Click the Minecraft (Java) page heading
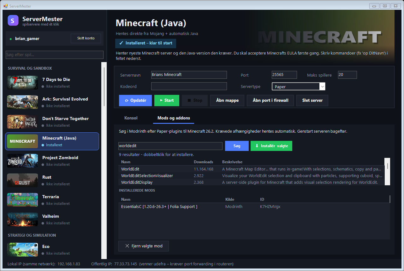 [x=151, y=23]
